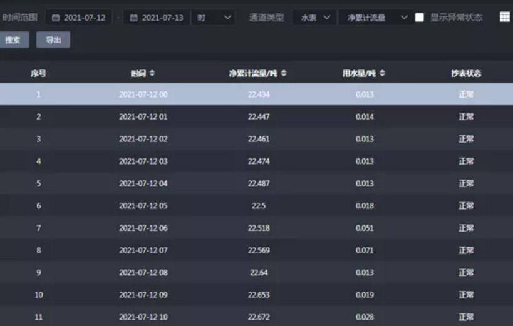This screenshot has height=326, width=513.
Task: Select the 序号 column header
Action: (x=39, y=74)
